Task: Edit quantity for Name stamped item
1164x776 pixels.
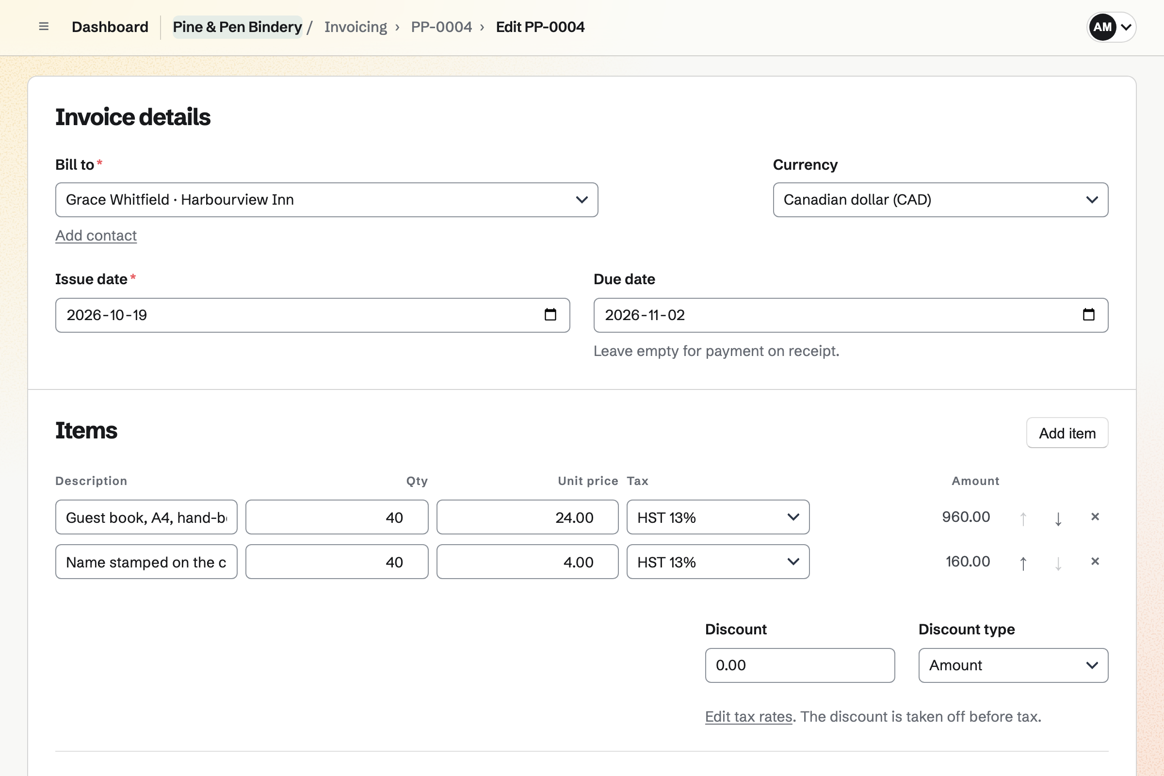Action: pos(337,562)
